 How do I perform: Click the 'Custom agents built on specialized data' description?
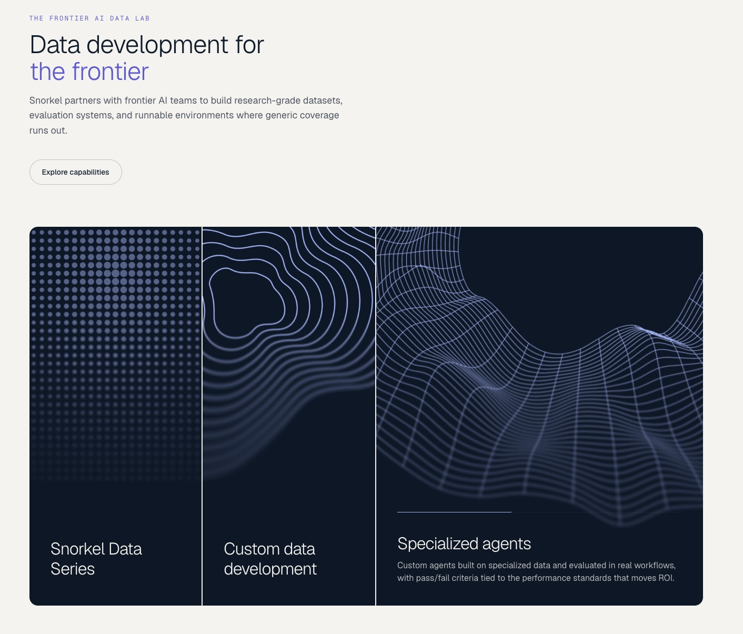[536, 571]
